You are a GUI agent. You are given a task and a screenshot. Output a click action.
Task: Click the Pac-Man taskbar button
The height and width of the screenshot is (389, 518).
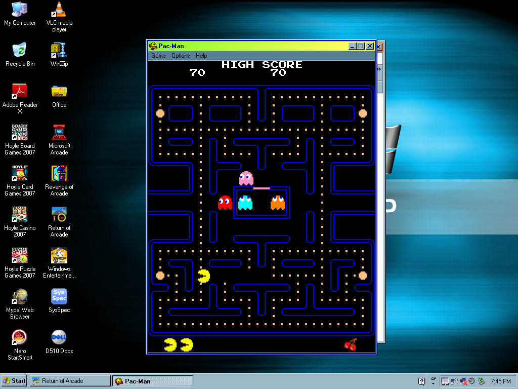(x=153, y=381)
